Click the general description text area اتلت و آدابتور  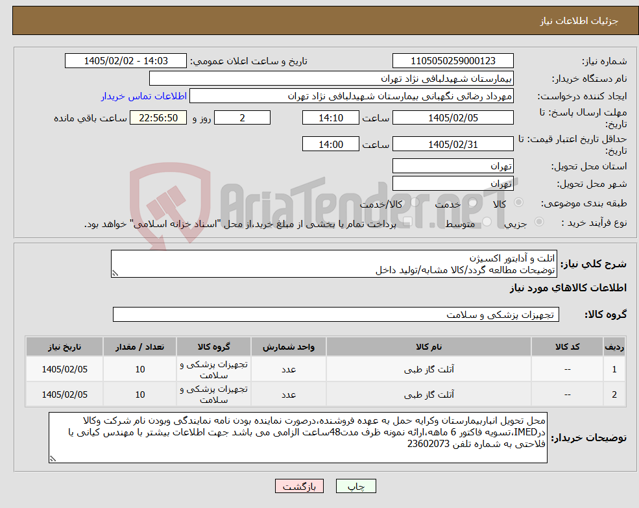tap(333, 264)
